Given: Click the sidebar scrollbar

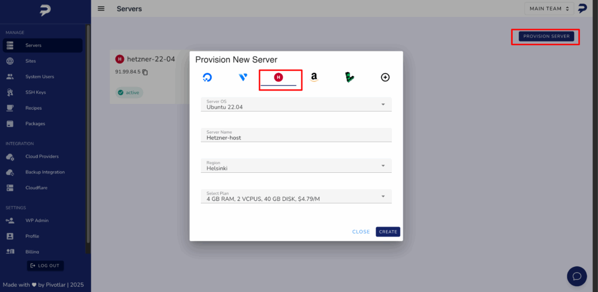Looking at the screenshot, I should coord(89,133).
